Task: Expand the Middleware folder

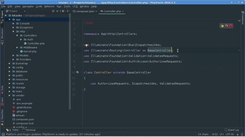Action: coord(17,48)
